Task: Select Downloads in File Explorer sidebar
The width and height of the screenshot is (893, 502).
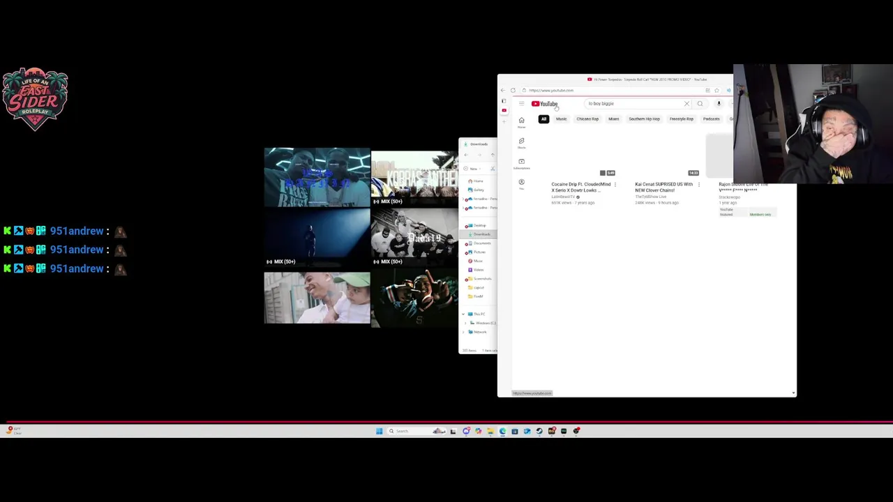Action: [478, 234]
